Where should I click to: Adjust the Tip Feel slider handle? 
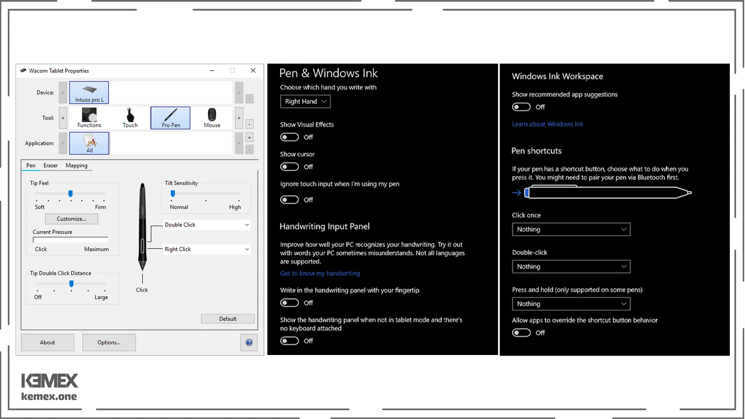(x=71, y=193)
